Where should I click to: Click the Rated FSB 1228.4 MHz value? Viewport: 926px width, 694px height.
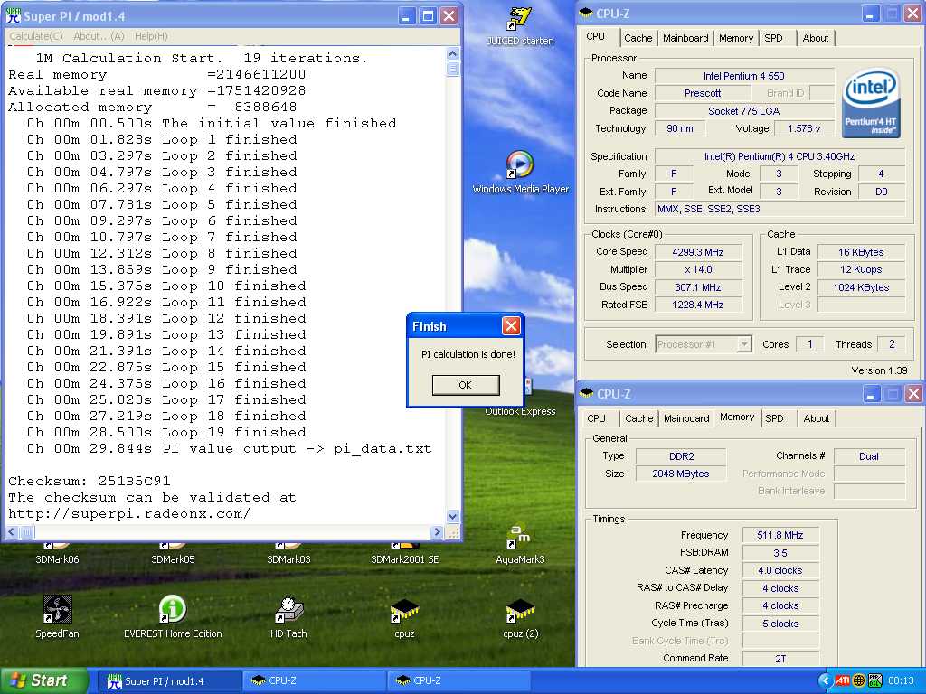698,305
